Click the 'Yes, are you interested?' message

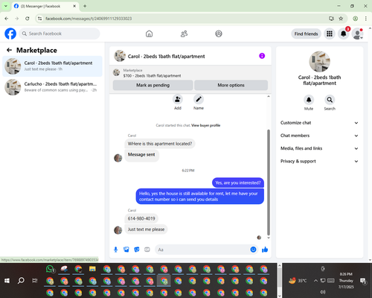pos(238,183)
